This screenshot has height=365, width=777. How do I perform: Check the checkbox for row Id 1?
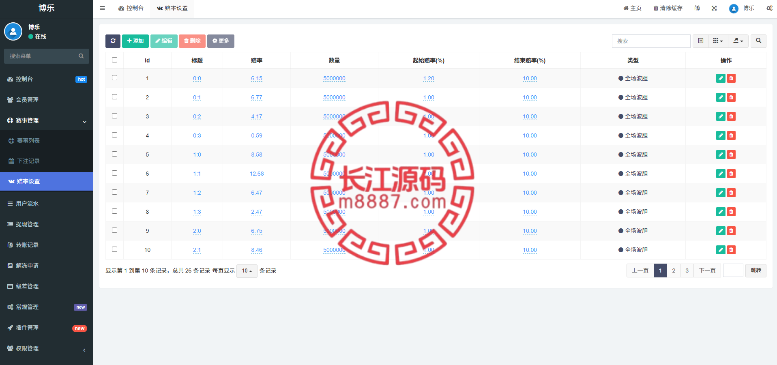click(x=114, y=78)
